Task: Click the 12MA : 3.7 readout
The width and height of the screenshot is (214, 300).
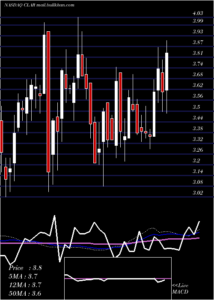Action: (x=25, y=285)
